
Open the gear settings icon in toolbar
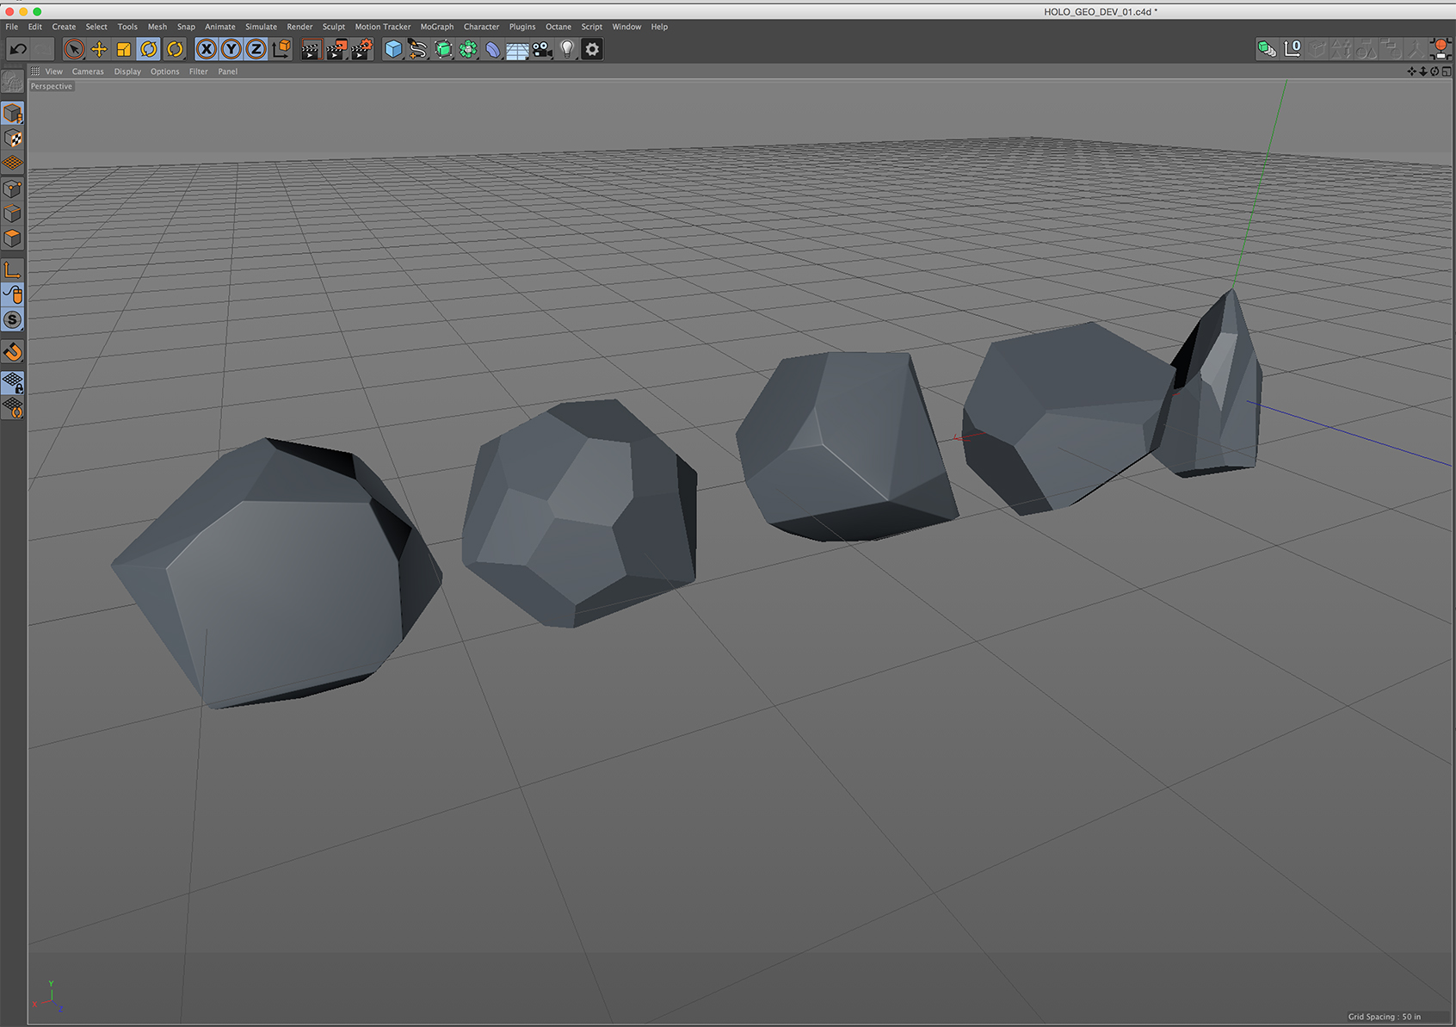pos(592,49)
